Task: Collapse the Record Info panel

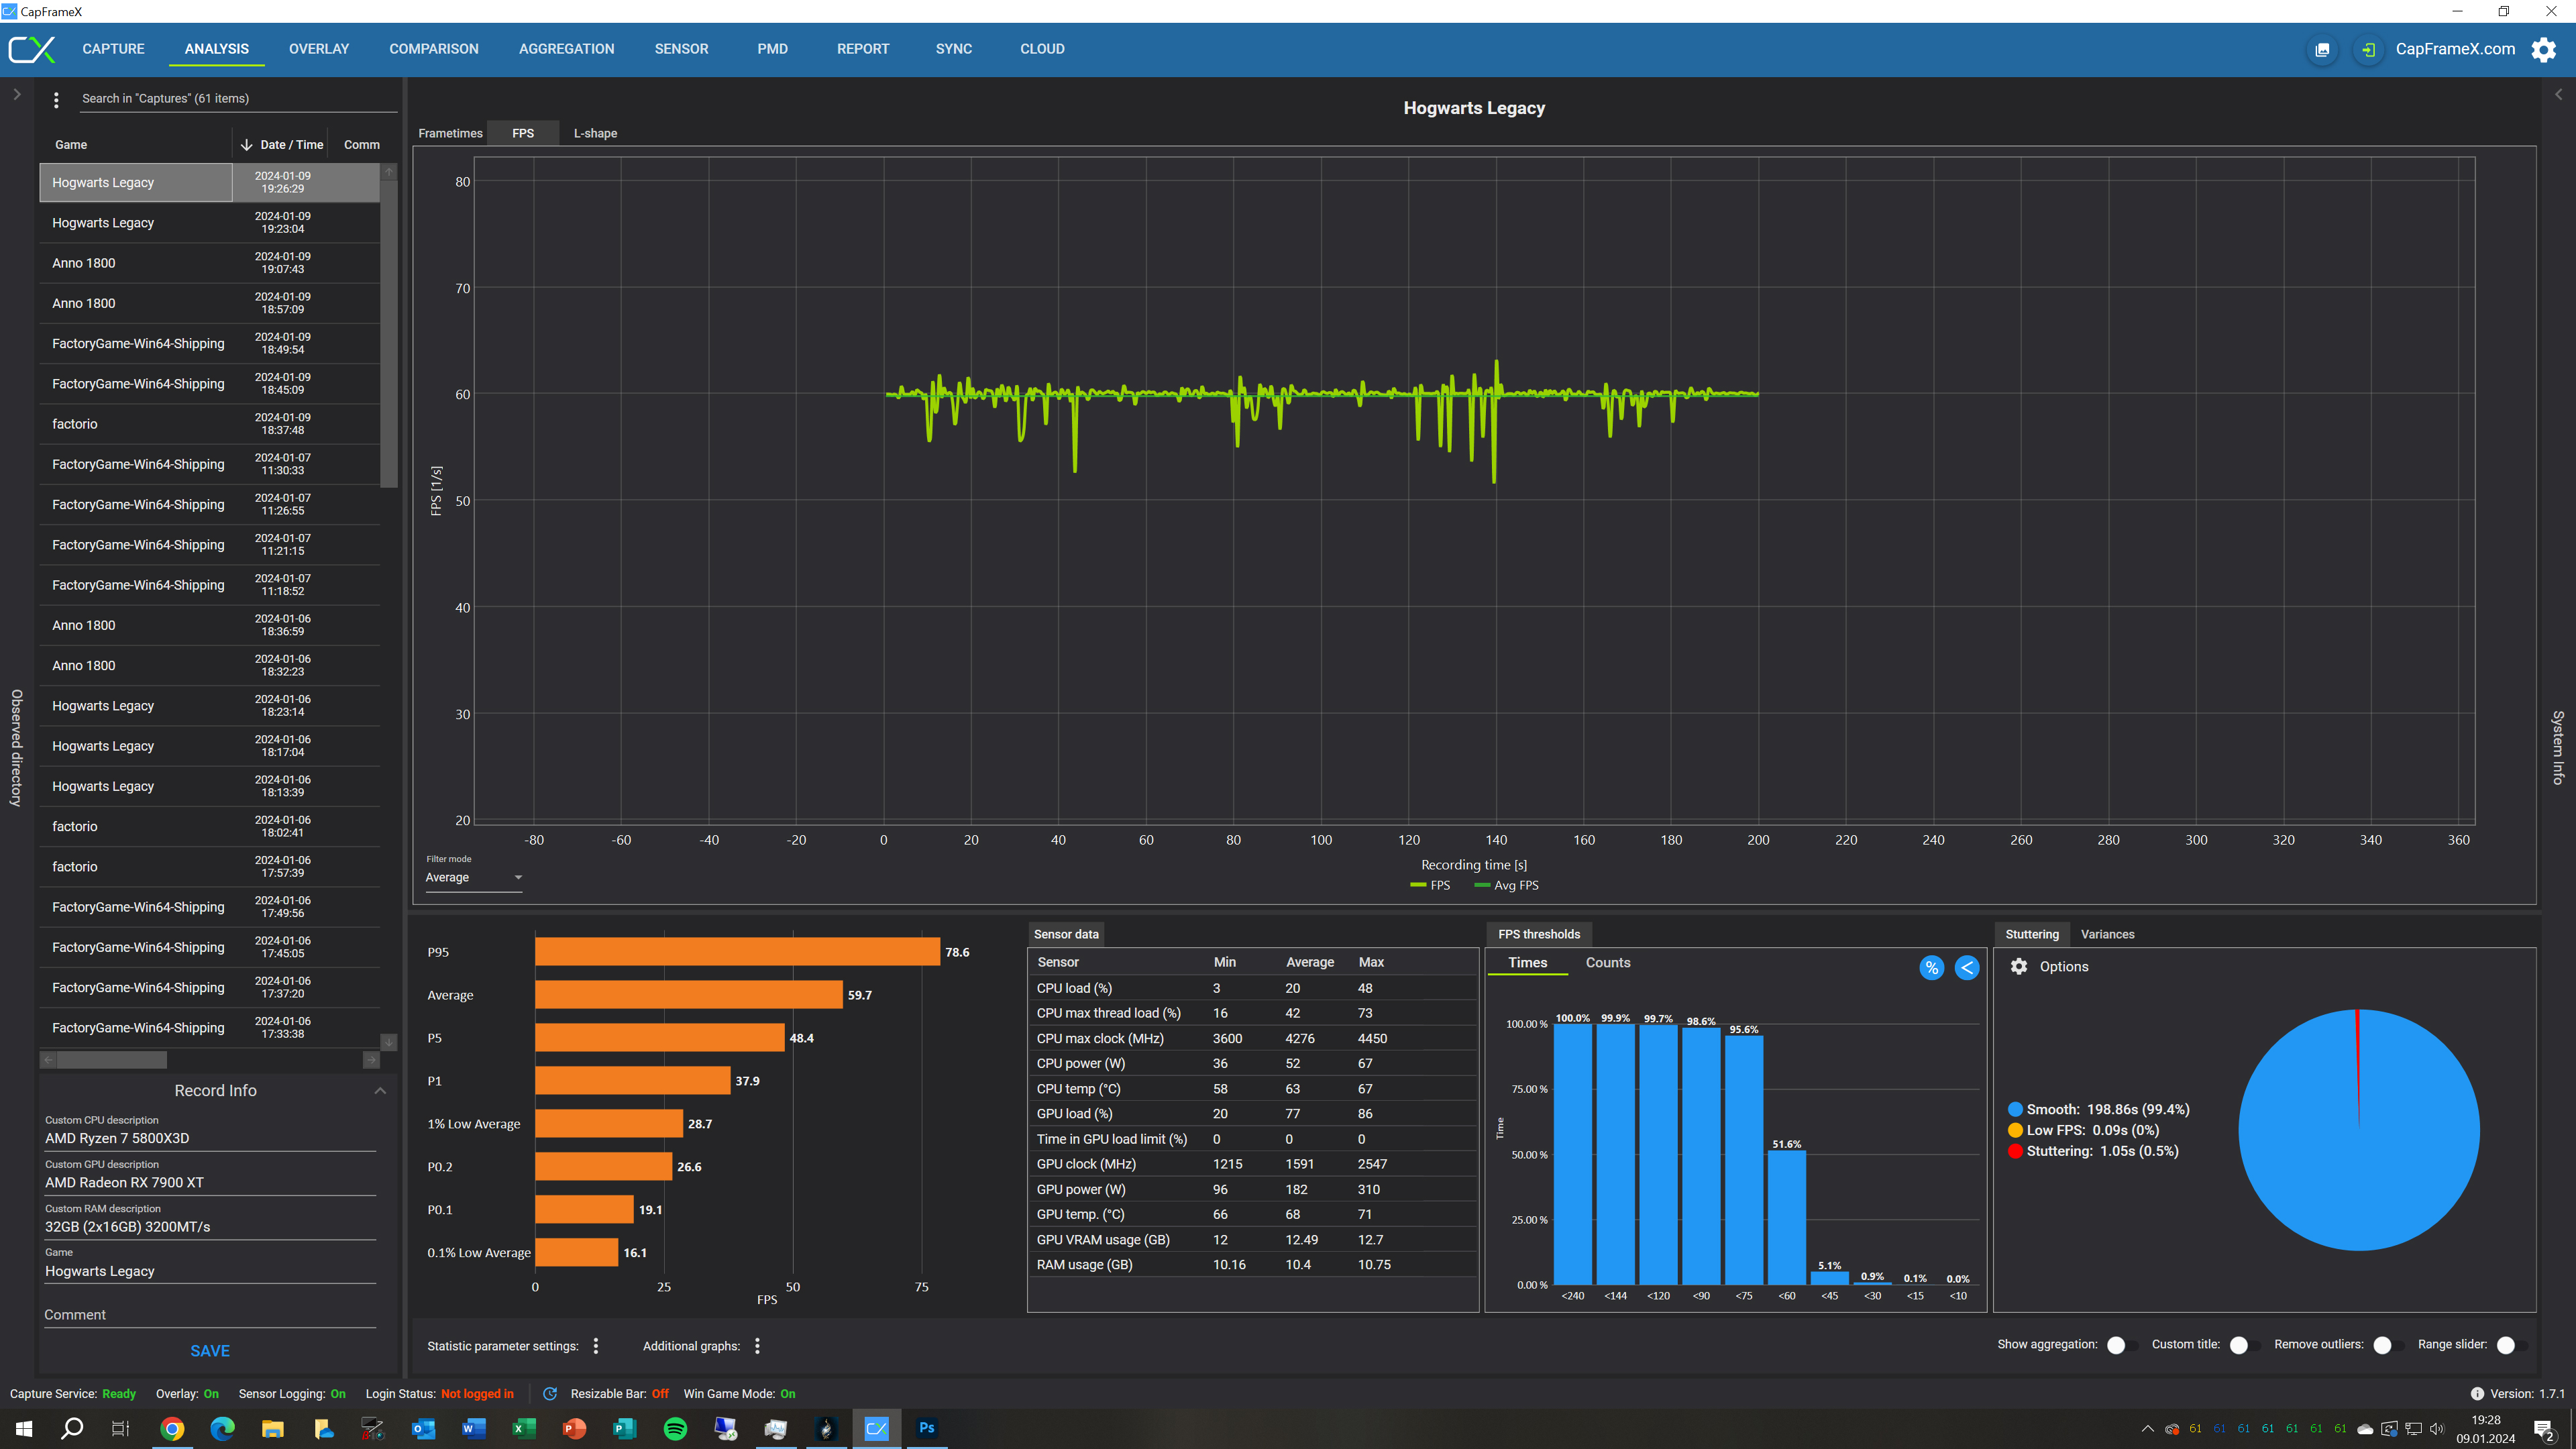Action: coord(380,1090)
